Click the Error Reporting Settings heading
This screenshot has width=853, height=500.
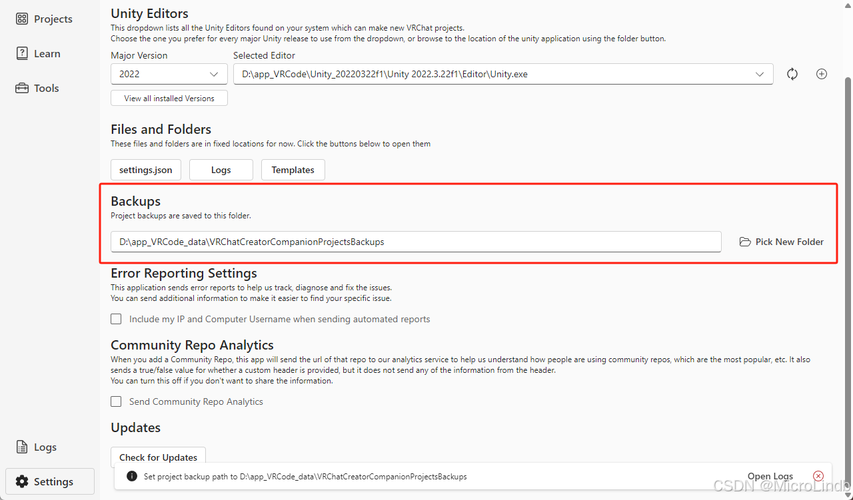(x=184, y=273)
